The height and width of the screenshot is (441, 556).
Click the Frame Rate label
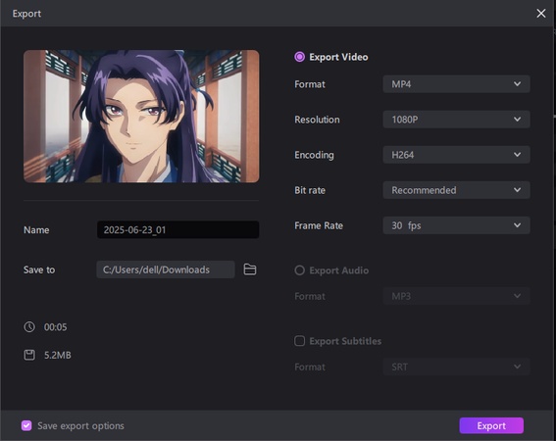(319, 225)
